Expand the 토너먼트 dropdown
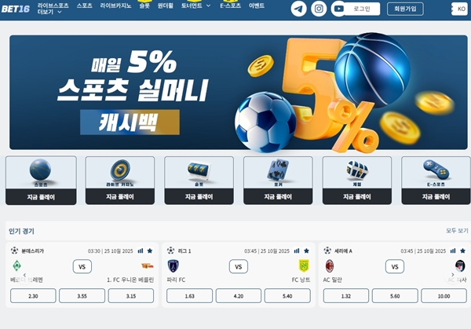This screenshot has width=471, height=329. 195,5
